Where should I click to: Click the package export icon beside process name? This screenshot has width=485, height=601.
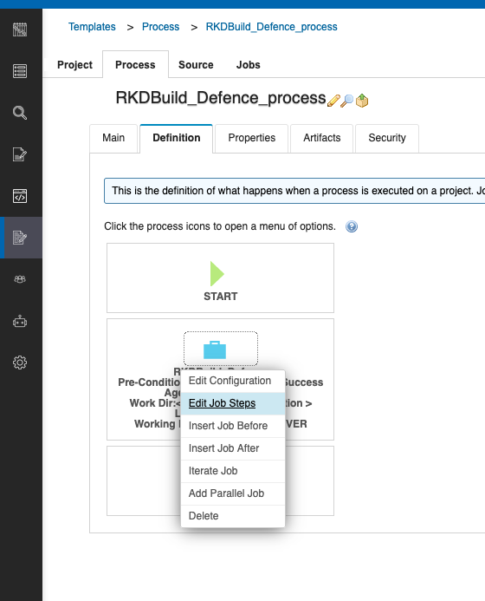362,101
